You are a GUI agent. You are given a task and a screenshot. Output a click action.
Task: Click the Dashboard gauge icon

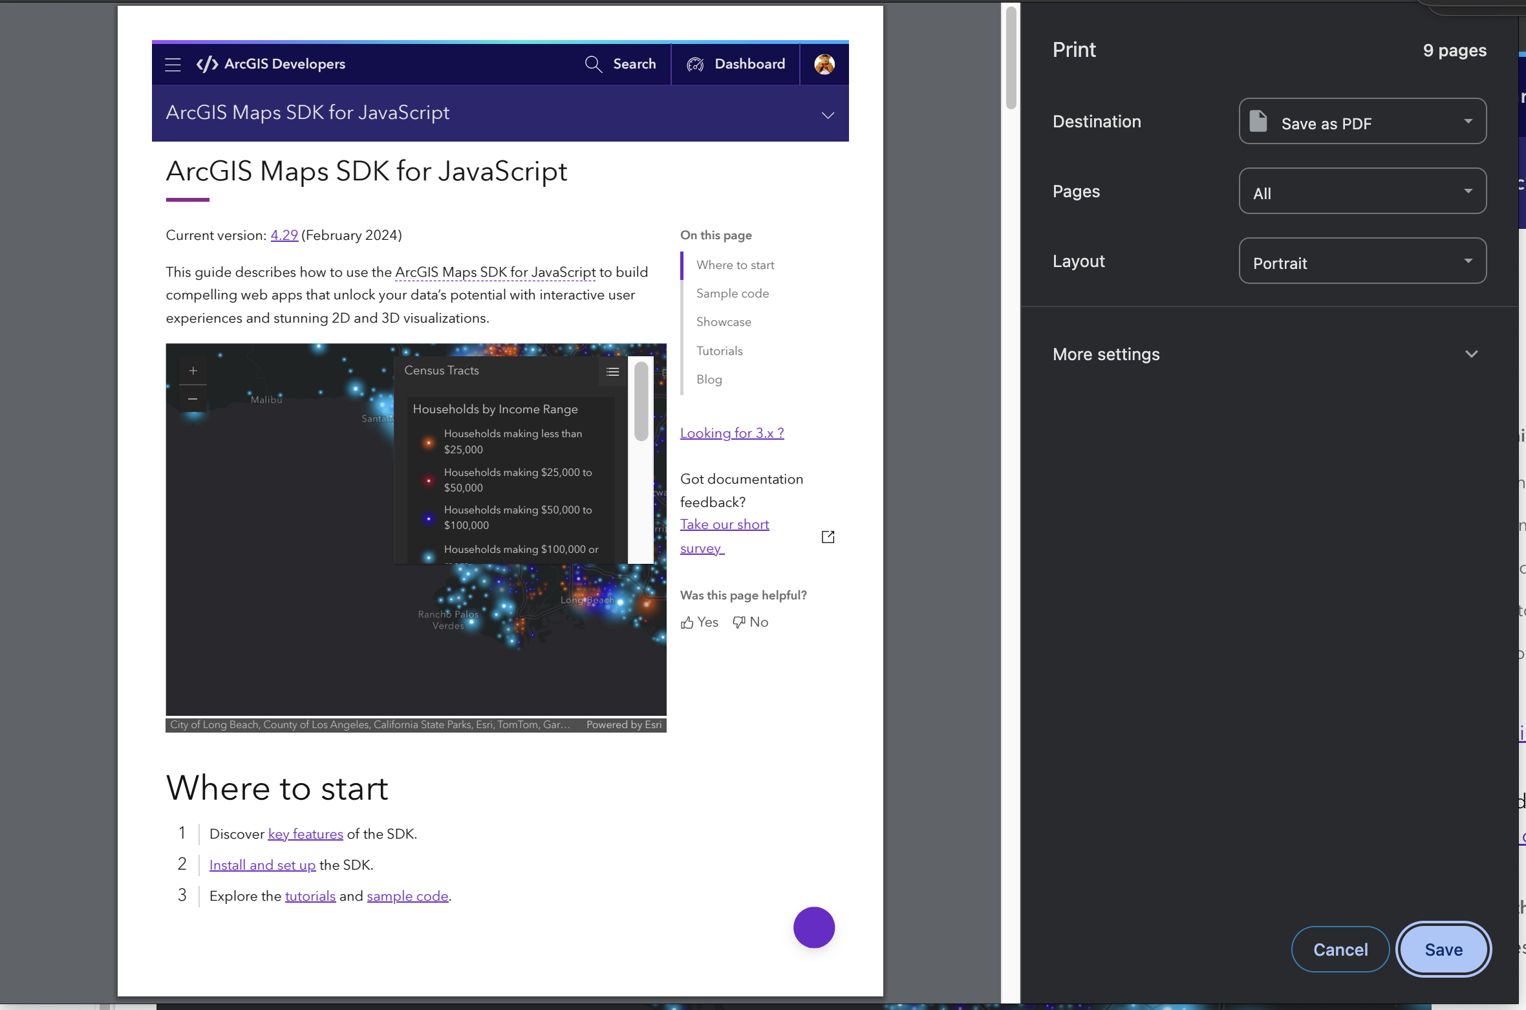(x=695, y=64)
